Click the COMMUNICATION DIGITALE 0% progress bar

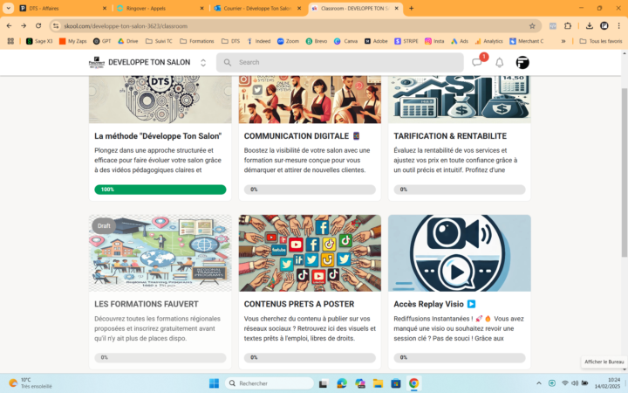pos(310,190)
